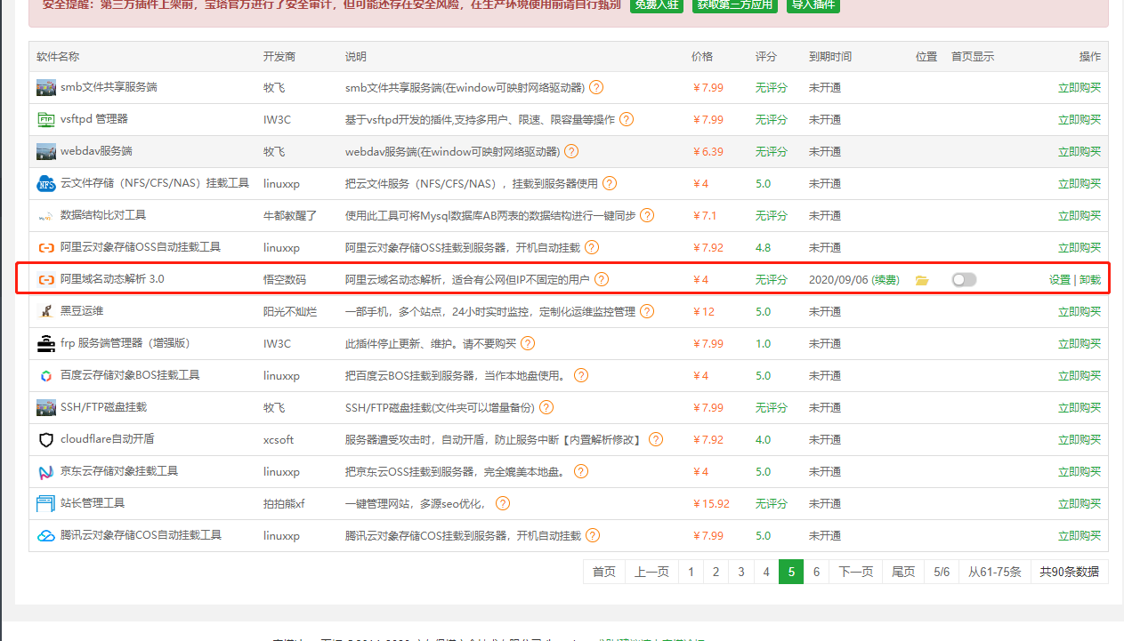1124x641 pixels.
Task: Open page 4 in pagination
Action: 766,572
